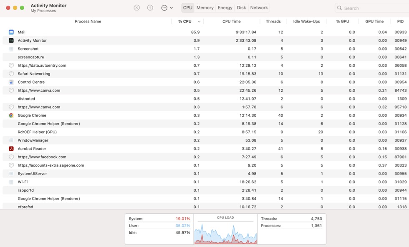The width and height of the screenshot is (409, 247).
Task: Click the SystemUIServer process icon
Action: pos(11,174)
